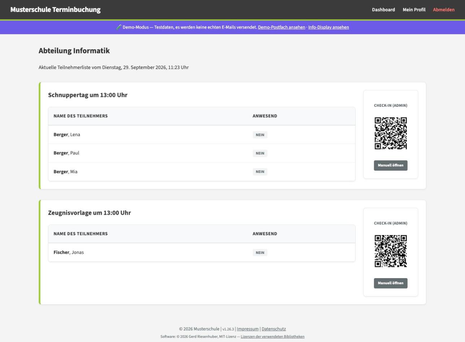Click the v1.26.3 version text in footer
Screen dimensions: 465x342
tap(228, 329)
